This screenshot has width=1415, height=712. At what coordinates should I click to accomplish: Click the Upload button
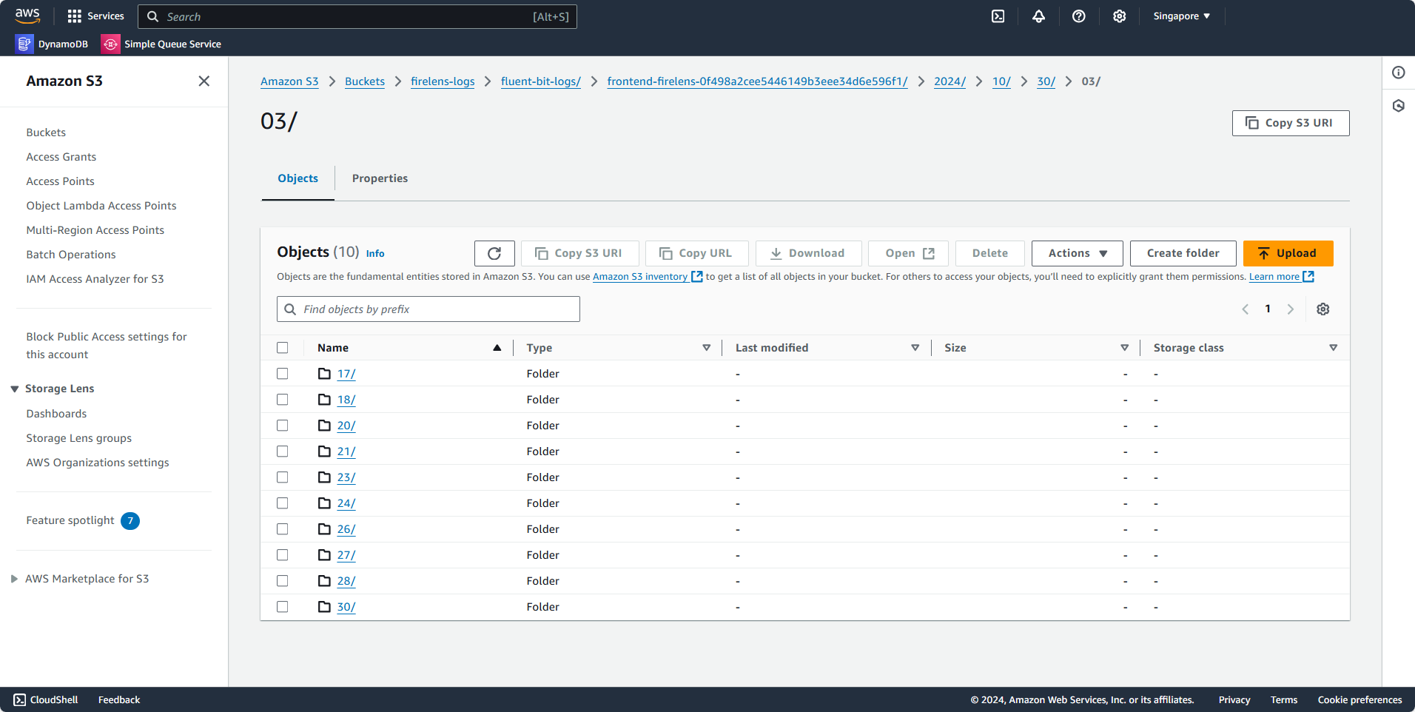tap(1288, 253)
